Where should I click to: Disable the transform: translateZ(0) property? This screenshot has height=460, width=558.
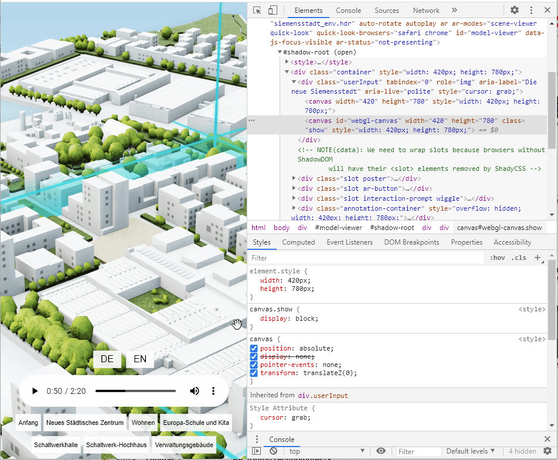pyautogui.click(x=254, y=373)
